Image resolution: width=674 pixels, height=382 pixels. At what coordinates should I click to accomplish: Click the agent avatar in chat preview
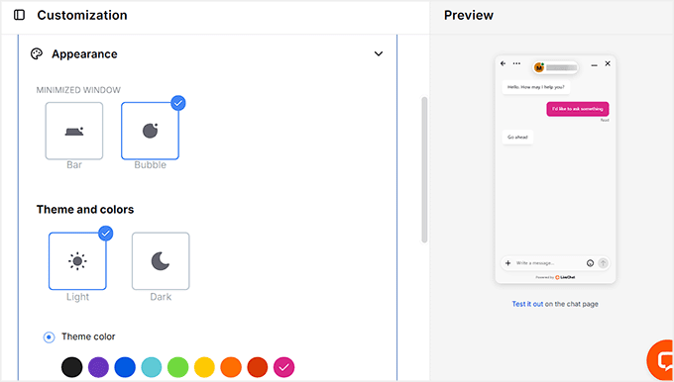[538, 68]
